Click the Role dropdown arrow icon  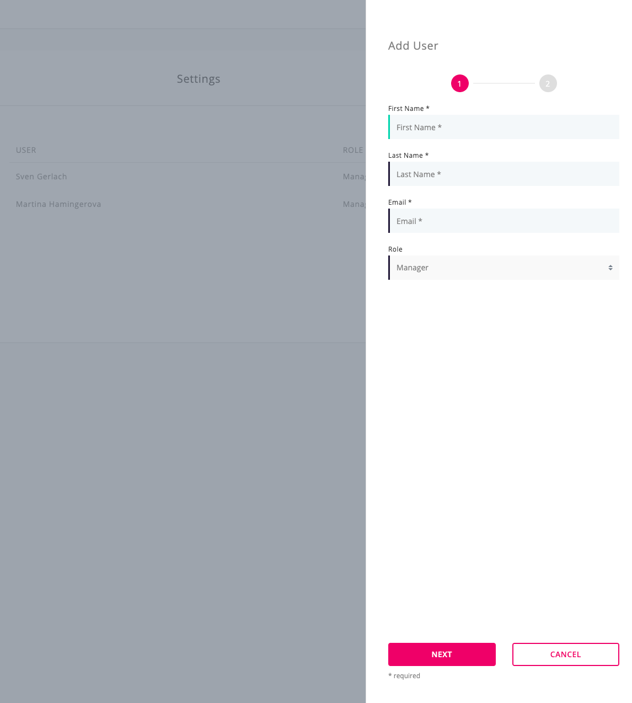(610, 268)
